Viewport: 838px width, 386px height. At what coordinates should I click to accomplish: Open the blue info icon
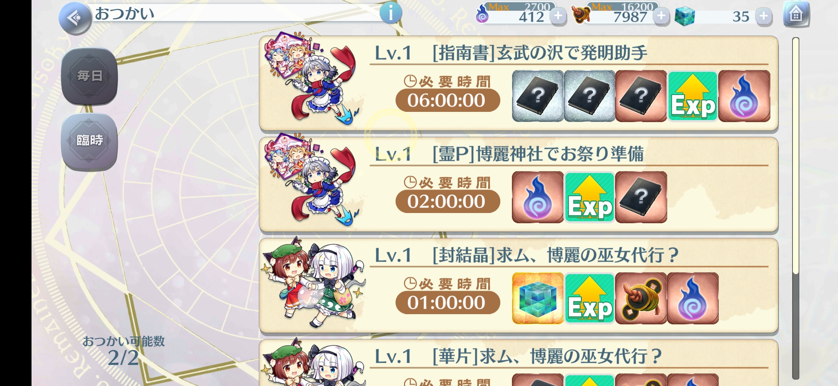(x=391, y=13)
